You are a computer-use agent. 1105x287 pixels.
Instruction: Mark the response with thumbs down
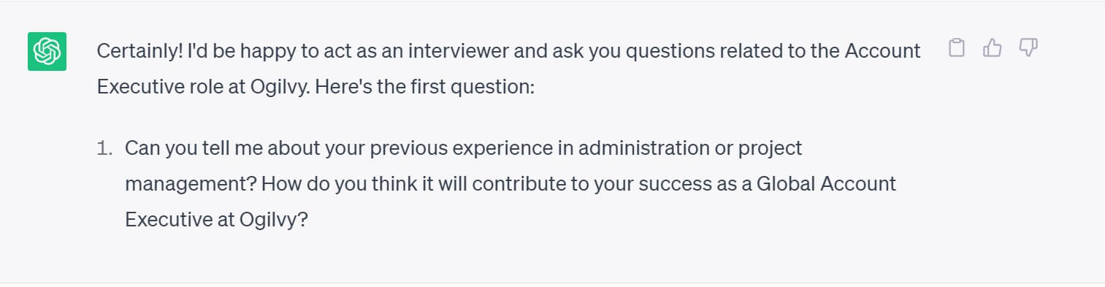pos(1028,49)
